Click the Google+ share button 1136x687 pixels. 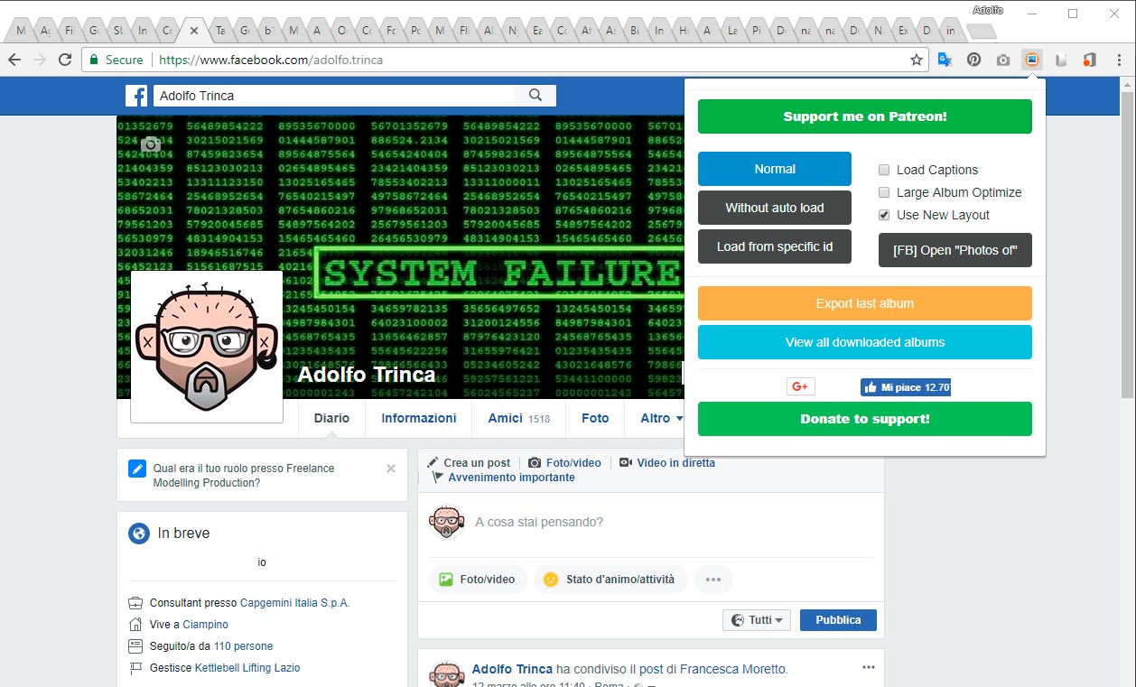(x=800, y=386)
